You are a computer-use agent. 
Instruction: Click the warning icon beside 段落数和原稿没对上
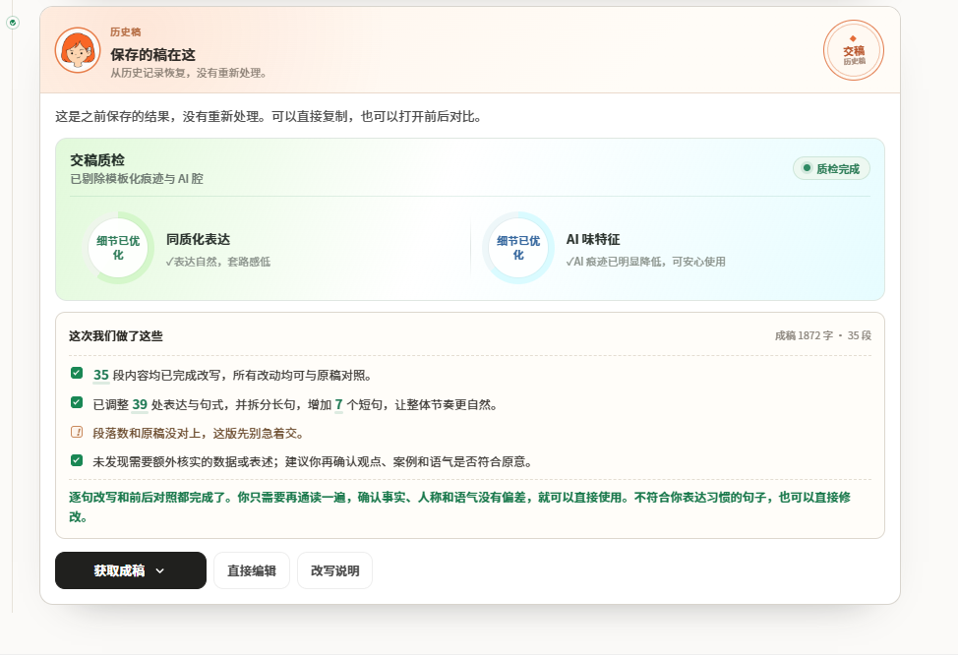(77, 432)
